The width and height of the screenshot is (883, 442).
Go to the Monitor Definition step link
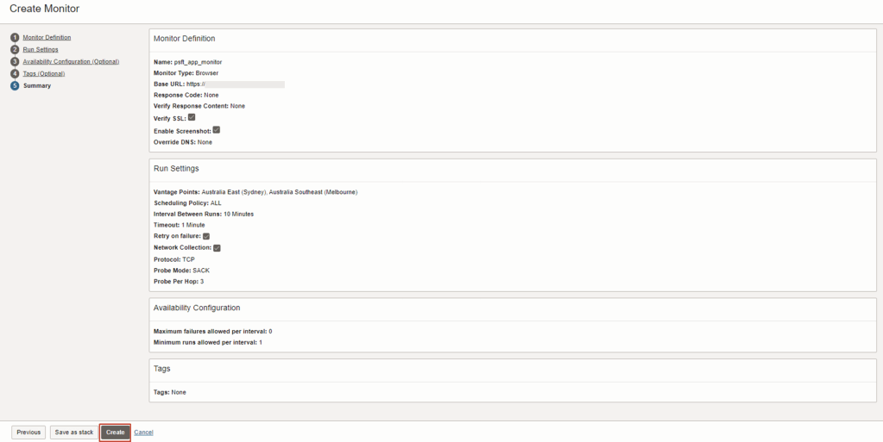pyautogui.click(x=47, y=38)
